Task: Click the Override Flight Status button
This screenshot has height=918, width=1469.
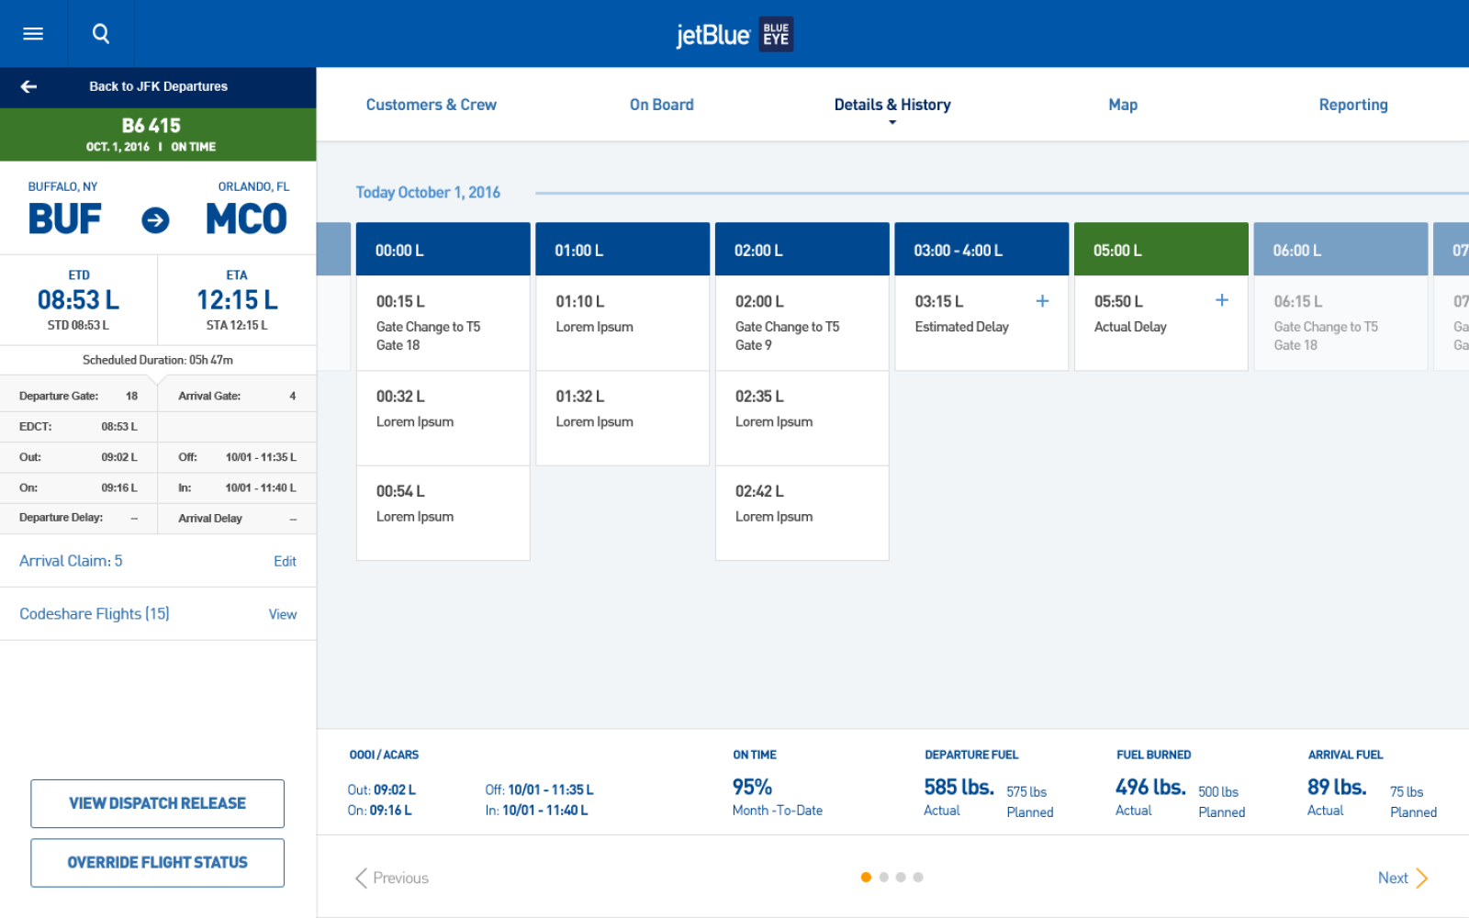Action: [x=157, y=863]
